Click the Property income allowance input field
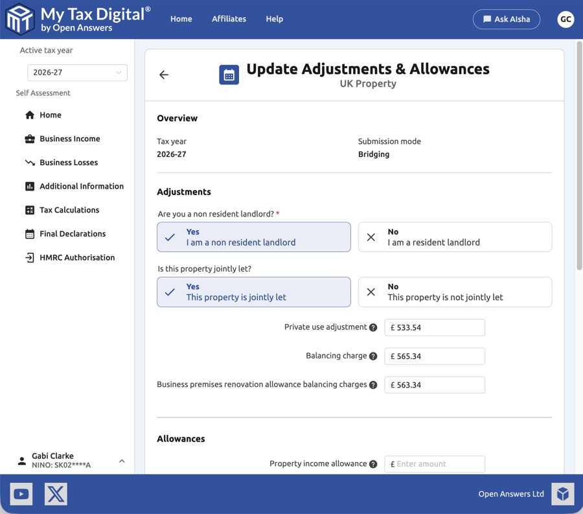Screen dimensions: 583x514 tap(434, 464)
